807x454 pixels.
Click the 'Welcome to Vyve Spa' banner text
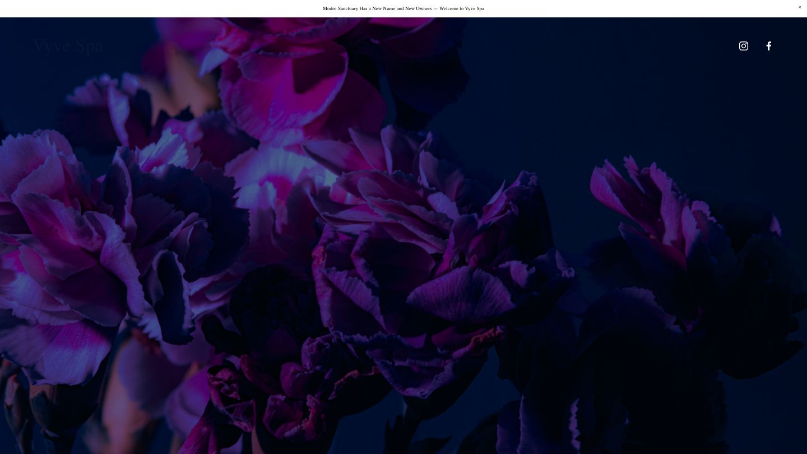click(x=461, y=8)
